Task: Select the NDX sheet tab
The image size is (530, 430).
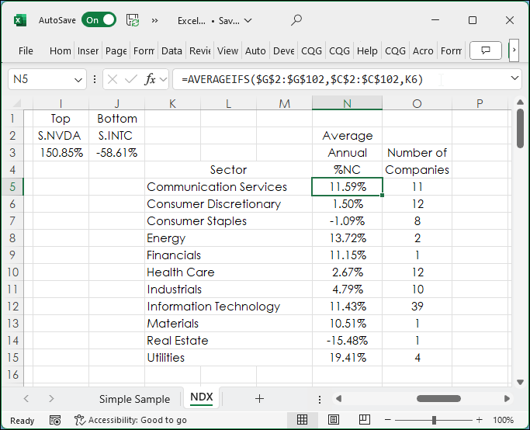Action: pyautogui.click(x=202, y=397)
